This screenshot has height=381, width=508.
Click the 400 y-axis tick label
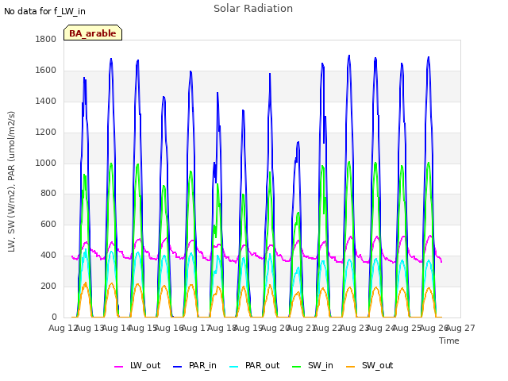(x=48, y=256)
